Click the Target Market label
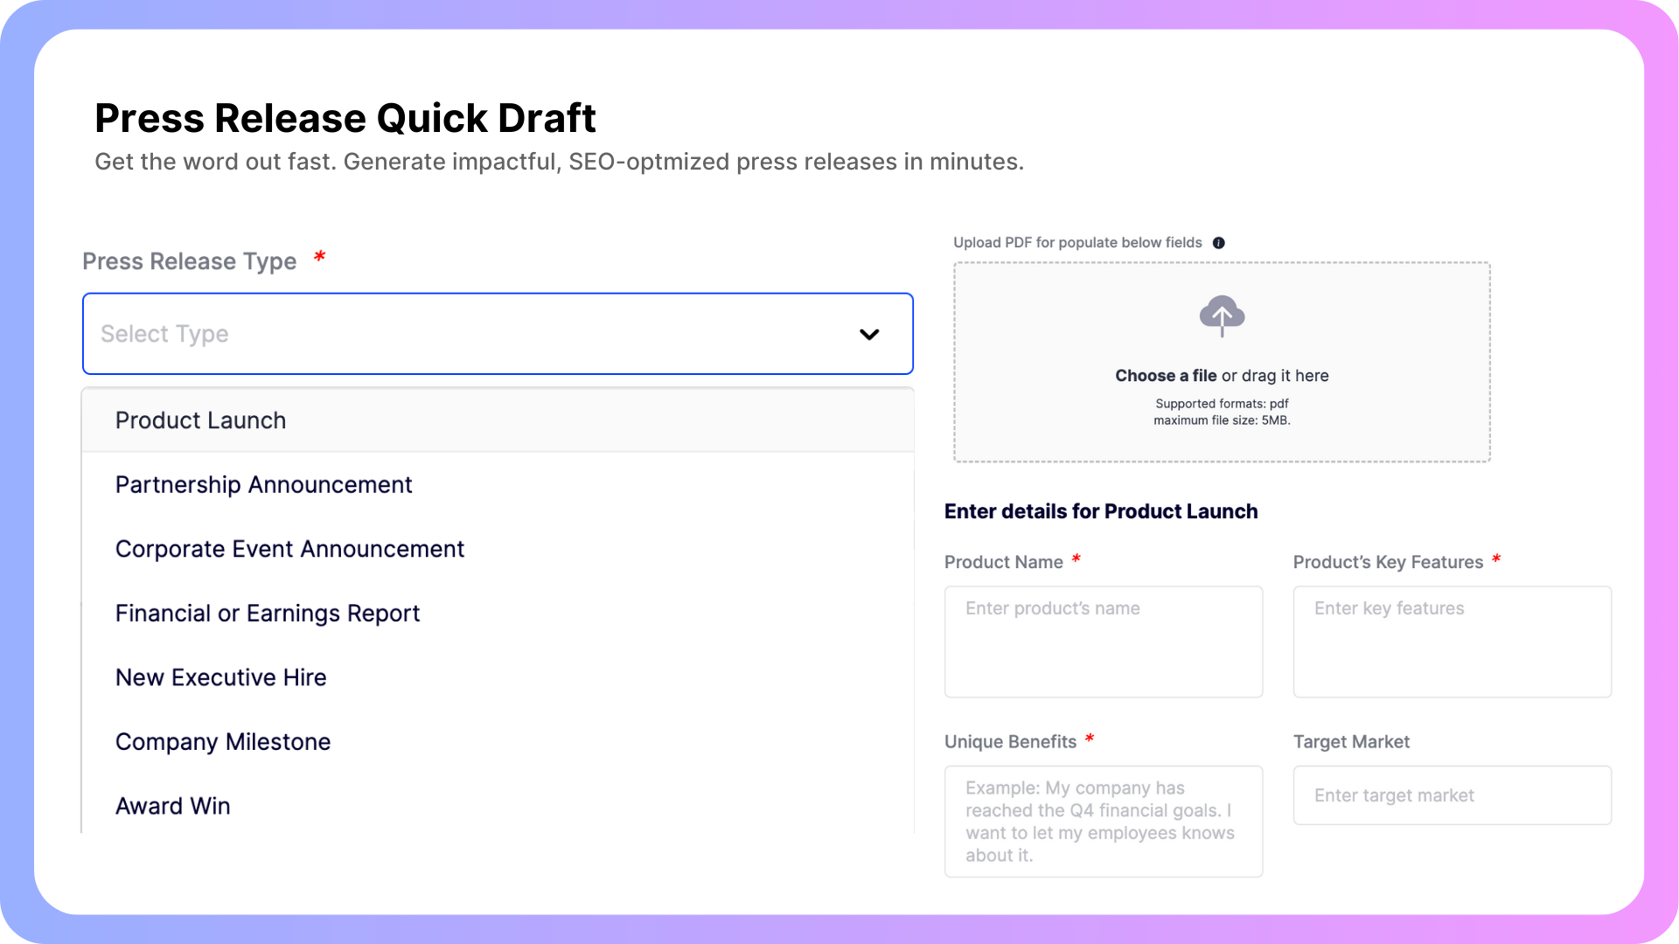The image size is (1679, 944). (1351, 742)
